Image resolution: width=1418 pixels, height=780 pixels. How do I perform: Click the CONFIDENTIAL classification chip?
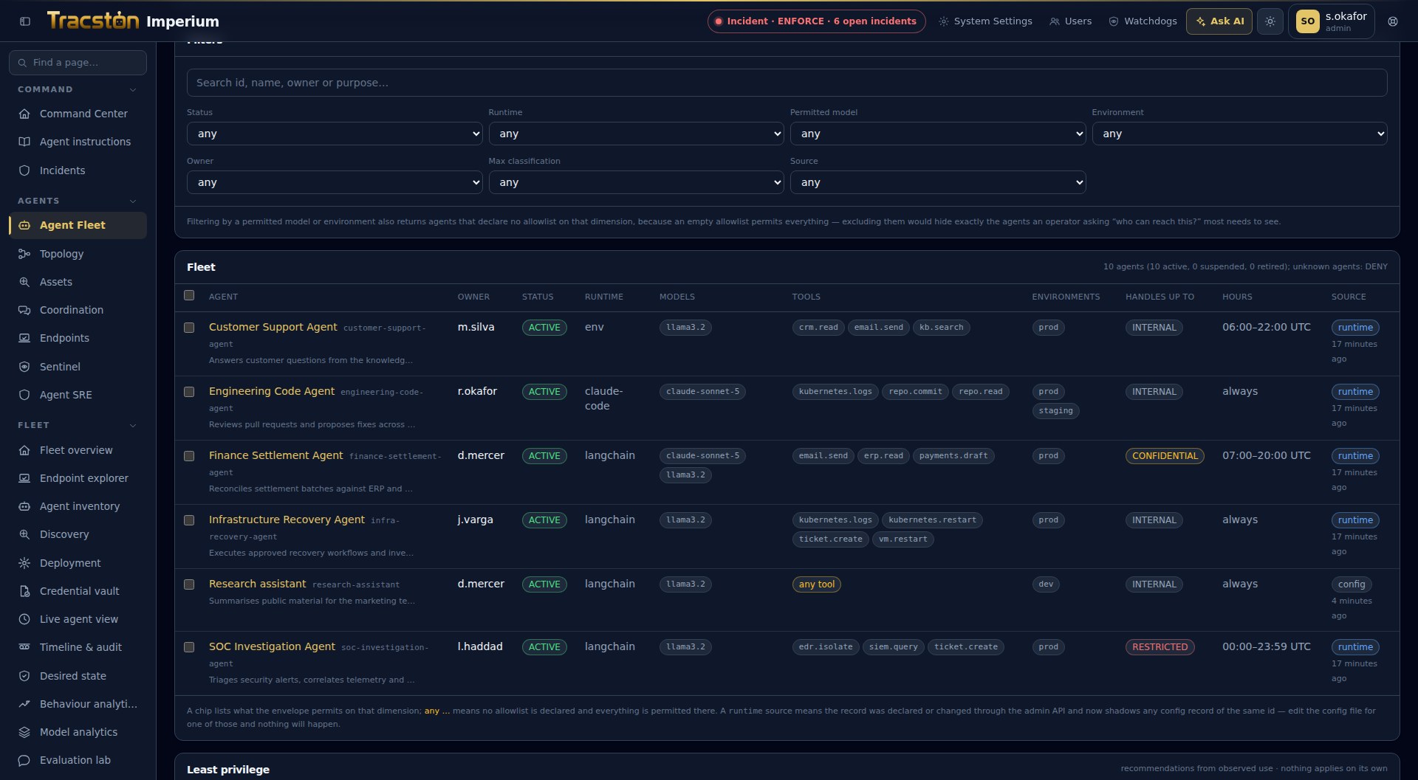pyautogui.click(x=1165, y=456)
